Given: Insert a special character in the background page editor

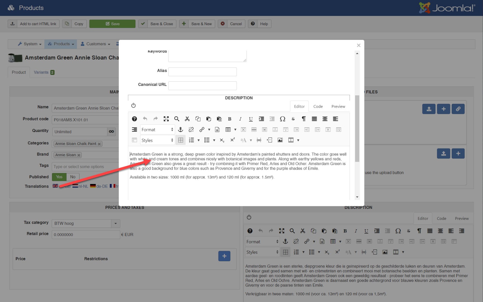Looking at the screenshot, I should point(398,231).
